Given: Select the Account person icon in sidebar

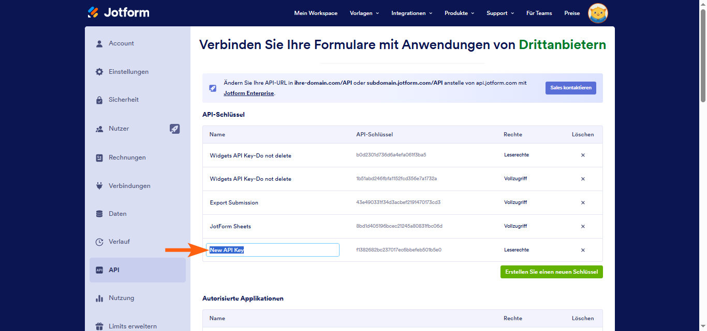Looking at the screenshot, I should coord(99,44).
